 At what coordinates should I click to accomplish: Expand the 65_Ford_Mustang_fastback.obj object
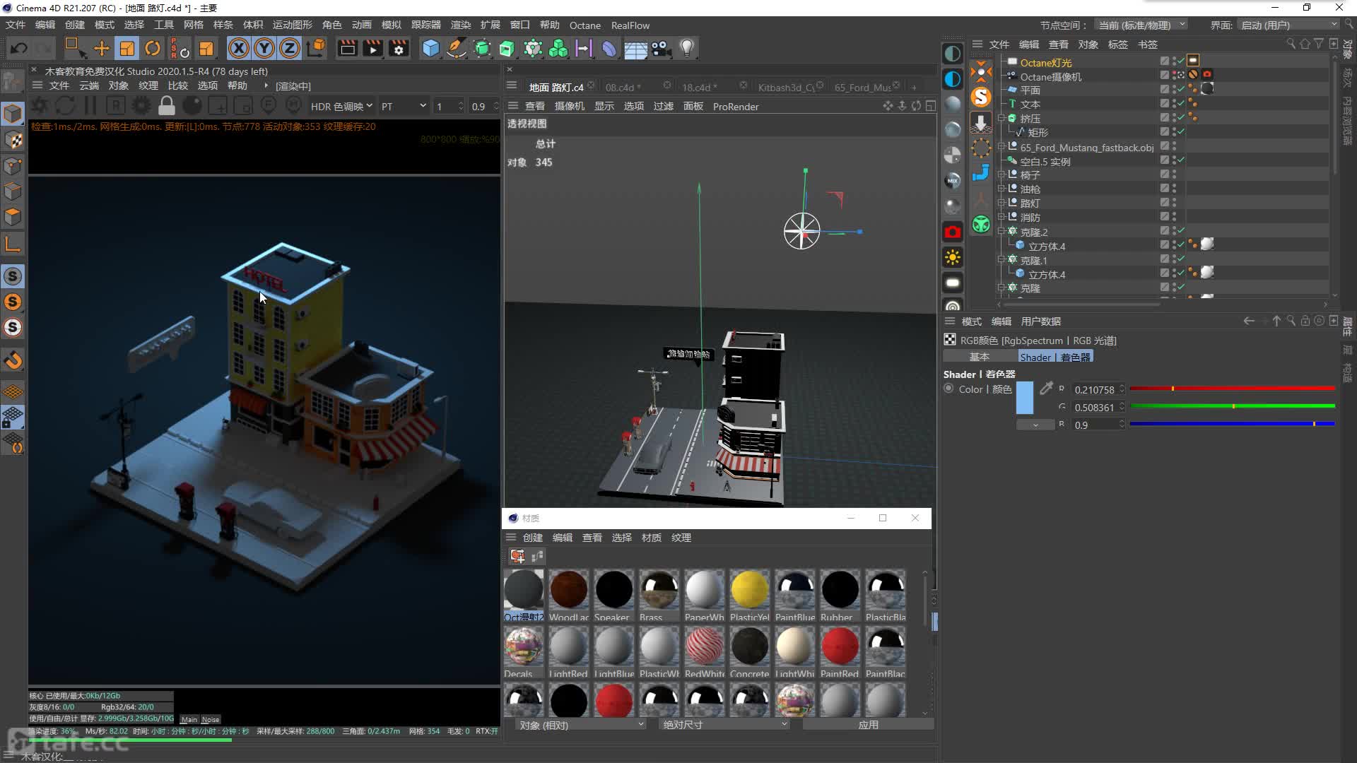click(1001, 147)
